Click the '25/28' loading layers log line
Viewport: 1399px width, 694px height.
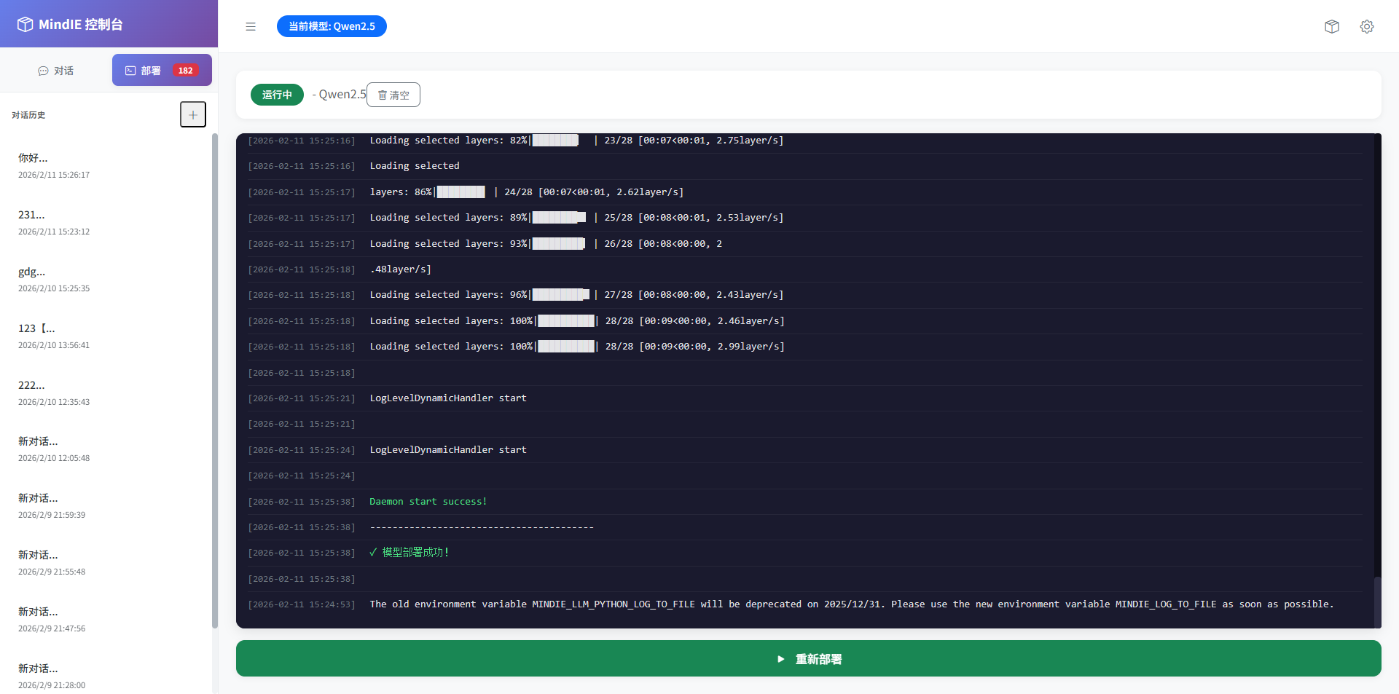pyautogui.click(x=804, y=218)
